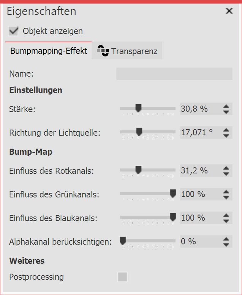Click the Richtung der Lichtquelle slider handle
Image resolution: width=242 pixels, height=295 pixels.
[139, 132]
